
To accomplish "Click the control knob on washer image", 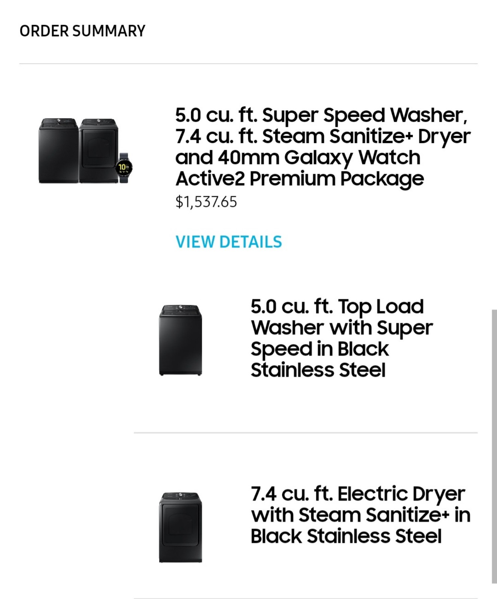I will point(180,307).
